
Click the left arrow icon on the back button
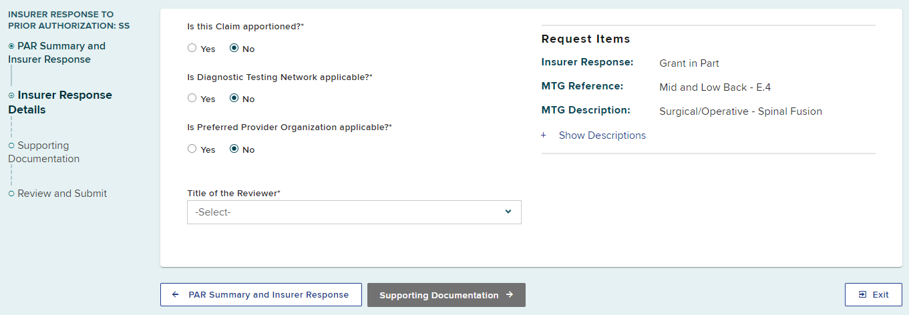pos(175,295)
